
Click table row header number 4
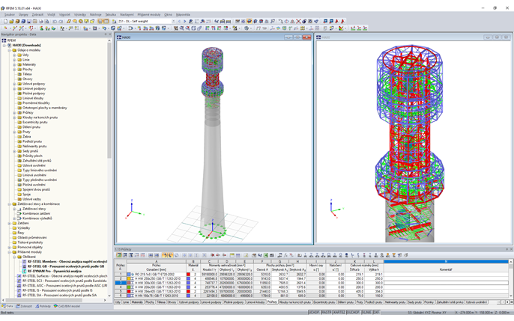tap(121, 287)
